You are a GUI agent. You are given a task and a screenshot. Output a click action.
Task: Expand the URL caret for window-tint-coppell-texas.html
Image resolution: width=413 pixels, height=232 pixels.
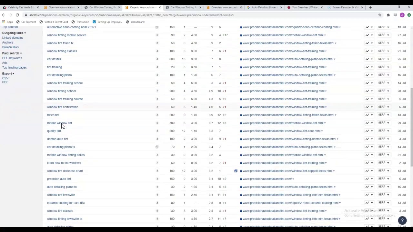click(334, 171)
